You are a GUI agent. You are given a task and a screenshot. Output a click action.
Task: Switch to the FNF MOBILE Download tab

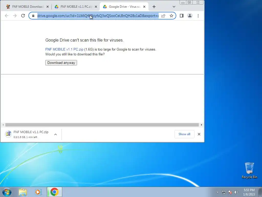pyautogui.click(x=28, y=7)
